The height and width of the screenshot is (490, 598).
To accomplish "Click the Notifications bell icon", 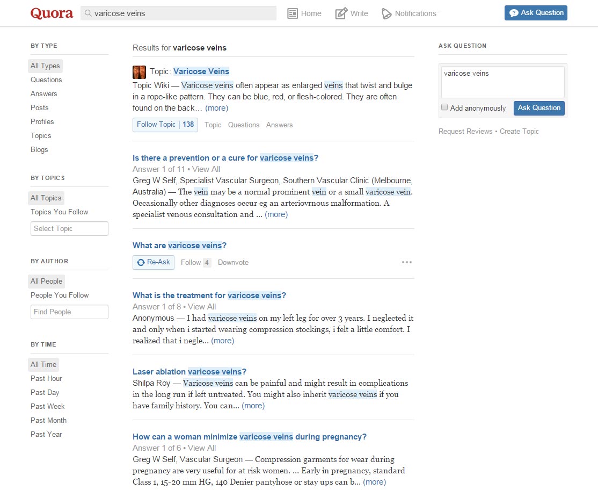I will coord(386,14).
